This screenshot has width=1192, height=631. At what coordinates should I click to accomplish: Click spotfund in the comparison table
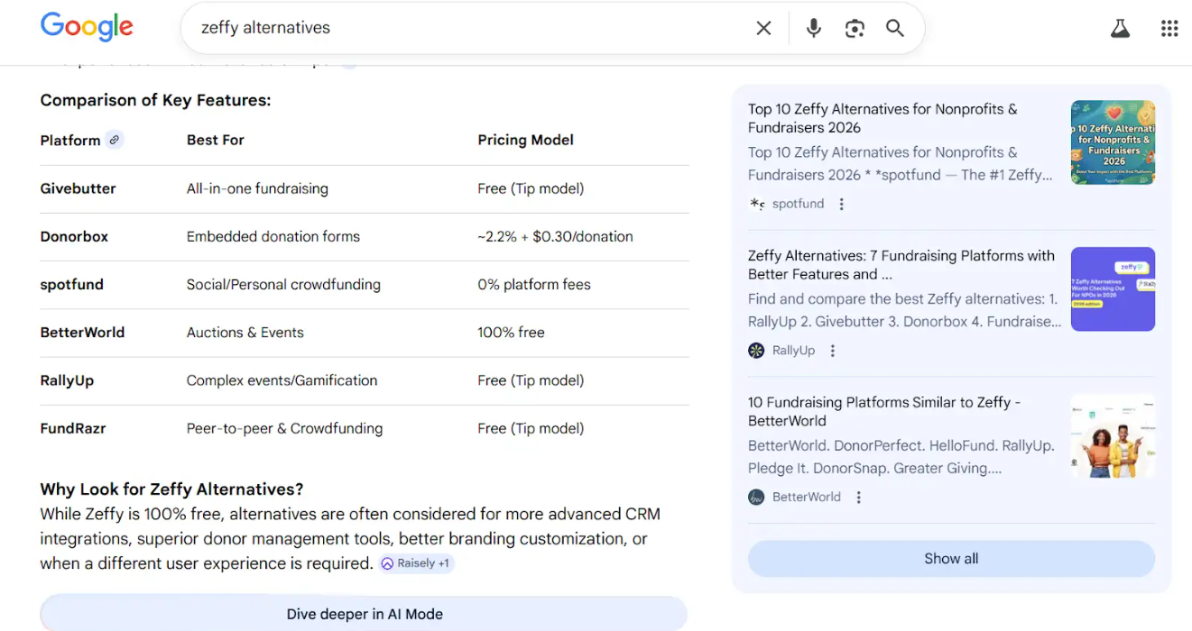coord(72,284)
